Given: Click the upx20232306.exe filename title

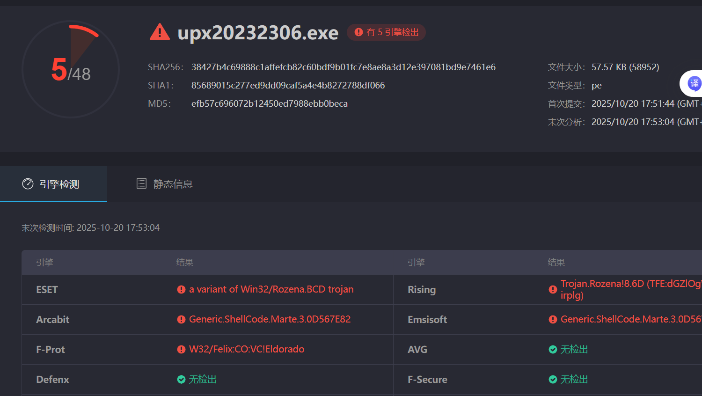Looking at the screenshot, I should point(258,33).
